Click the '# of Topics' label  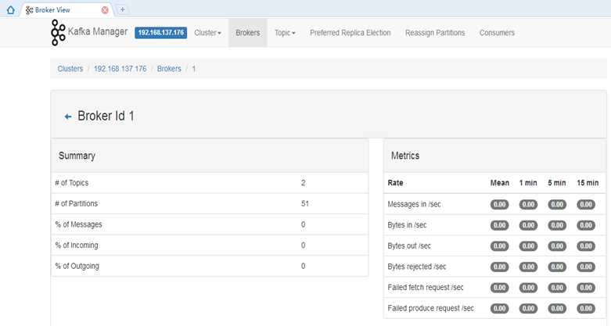[x=72, y=183]
